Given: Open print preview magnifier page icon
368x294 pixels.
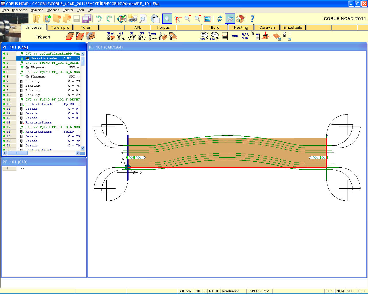Looking at the screenshot, I should tap(143, 19).
